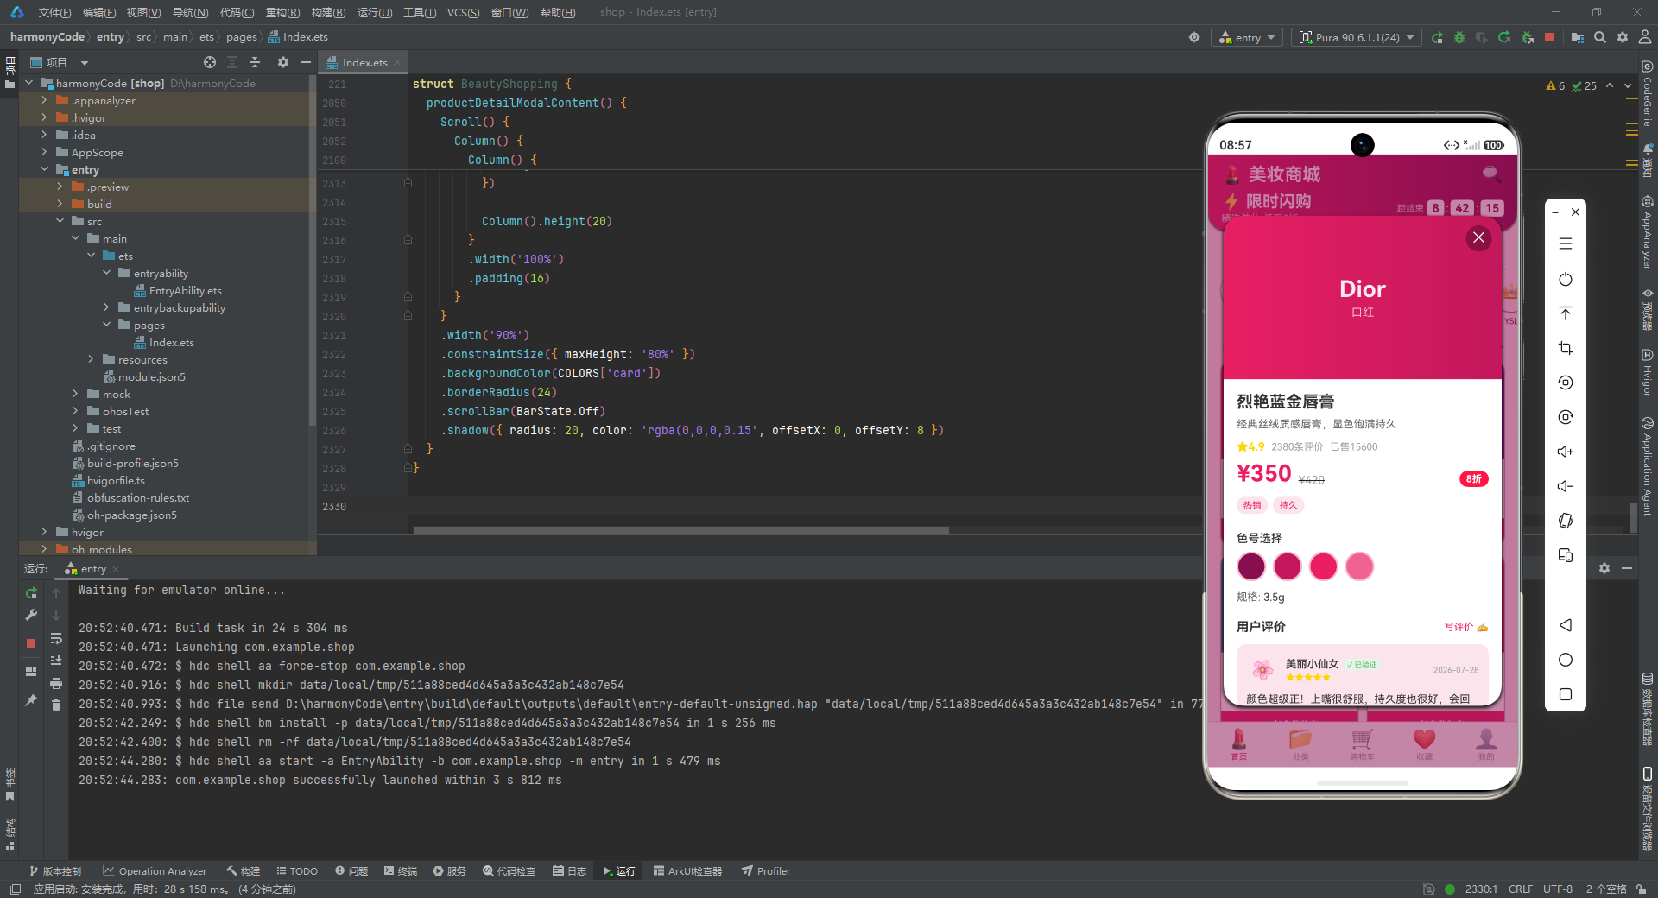This screenshot has width=1658, height=898.
Task: Rerun entry from the Run panel
Action: (x=31, y=593)
